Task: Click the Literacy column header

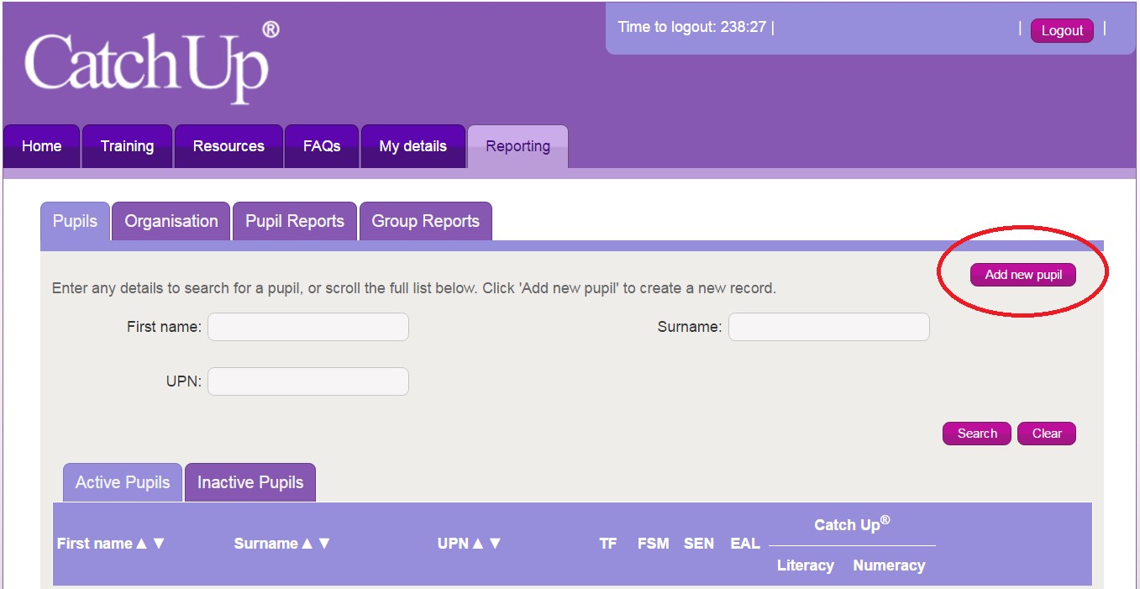Action: (x=805, y=565)
